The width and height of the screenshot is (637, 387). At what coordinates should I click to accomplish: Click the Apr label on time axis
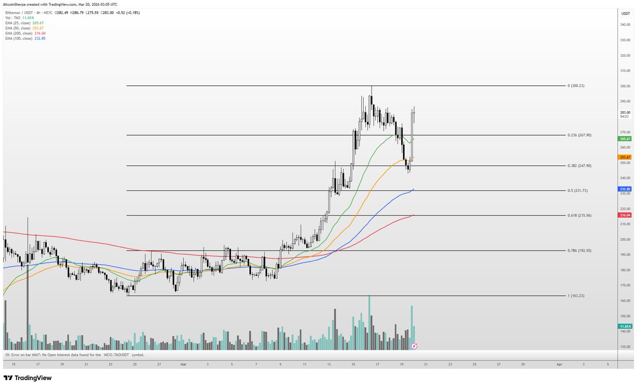pos(559,365)
